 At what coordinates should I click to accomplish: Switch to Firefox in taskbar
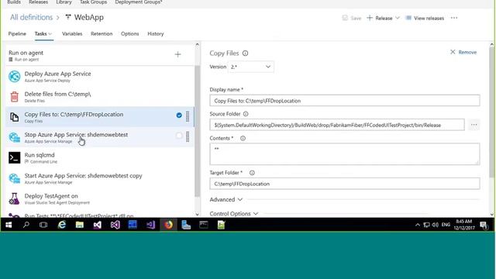(168, 225)
